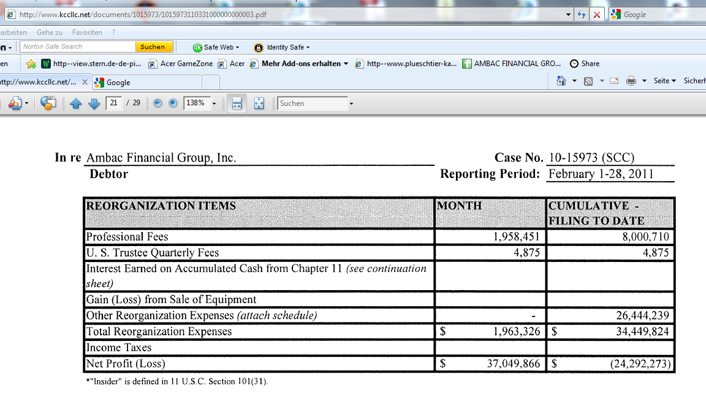Open AMBAC FINANCIAL GRO favorite link
This screenshot has width=706, height=396.
512,64
